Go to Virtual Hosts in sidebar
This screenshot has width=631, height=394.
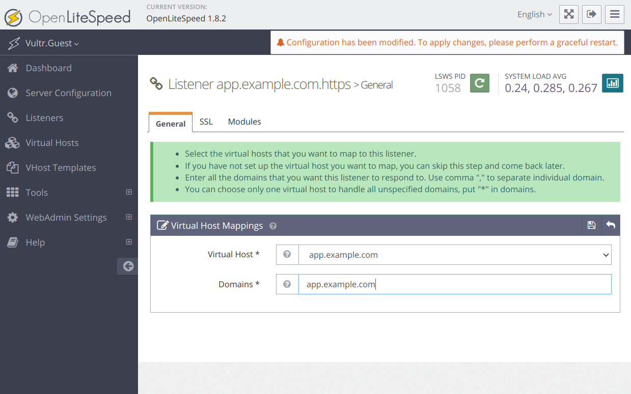(52, 143)
